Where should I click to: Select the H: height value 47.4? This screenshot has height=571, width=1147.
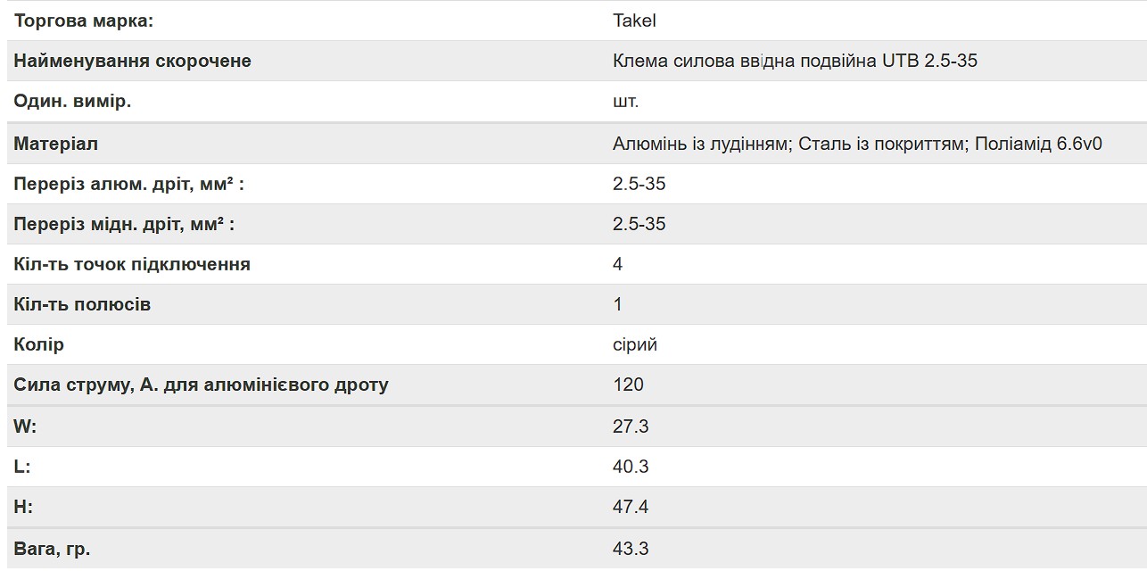[631, 507]
